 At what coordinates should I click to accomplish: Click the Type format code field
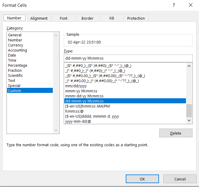[128, 58]
